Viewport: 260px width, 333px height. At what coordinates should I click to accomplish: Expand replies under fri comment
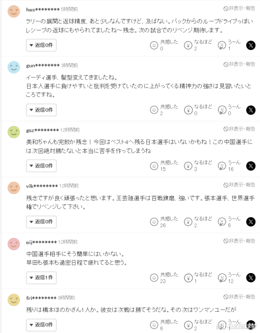pyautogui.click(x=41, y=325)
